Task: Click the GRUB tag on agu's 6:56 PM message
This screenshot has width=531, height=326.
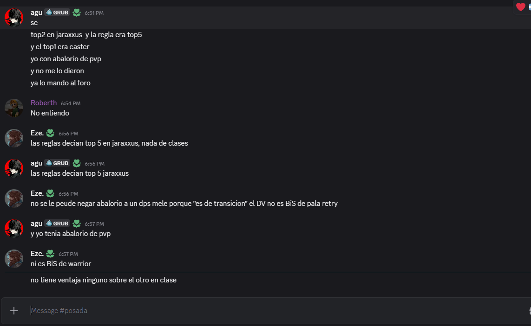Action: pyautogui.click(x=57, y=163)
